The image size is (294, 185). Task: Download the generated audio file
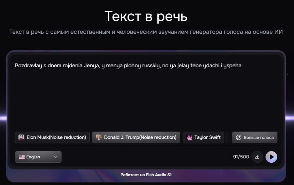[257, 157]
